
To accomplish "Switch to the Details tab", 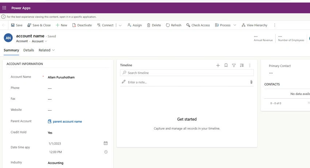I will [29, 50].
